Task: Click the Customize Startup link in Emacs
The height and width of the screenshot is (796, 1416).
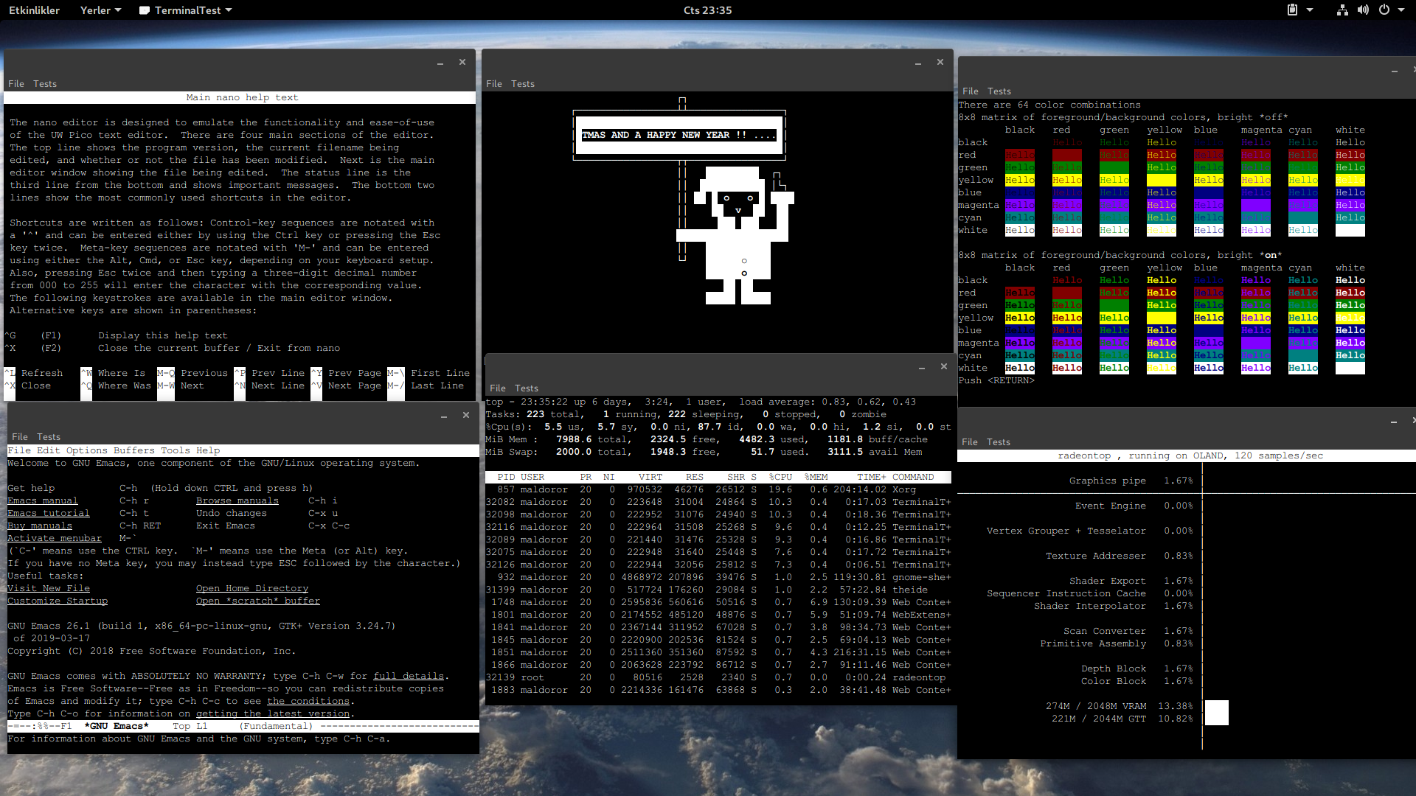Action: pos(58,601)
